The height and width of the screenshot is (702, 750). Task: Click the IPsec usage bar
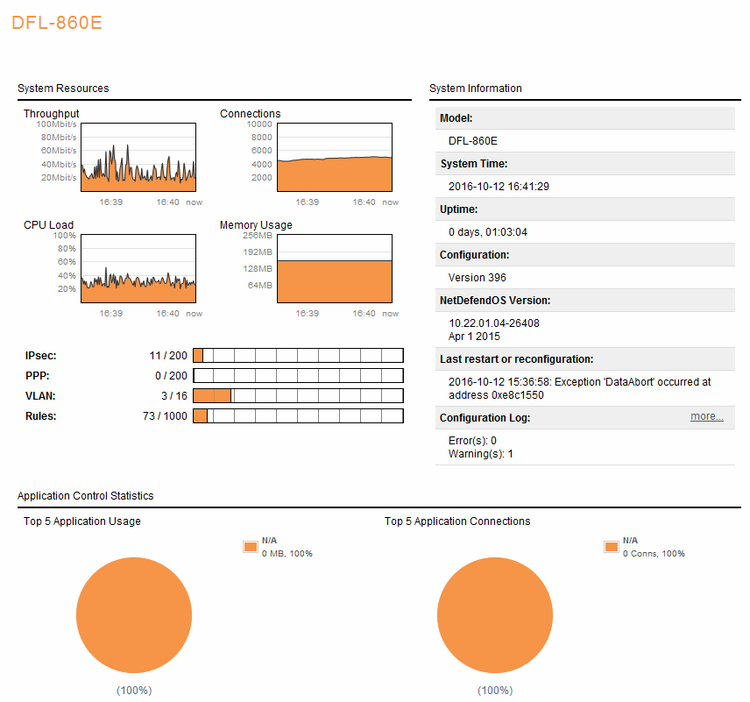(298, 355)
